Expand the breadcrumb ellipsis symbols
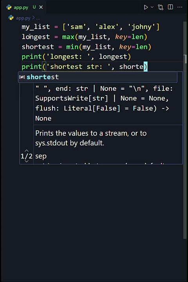The image size is (188, 282). tap(38, 18)
